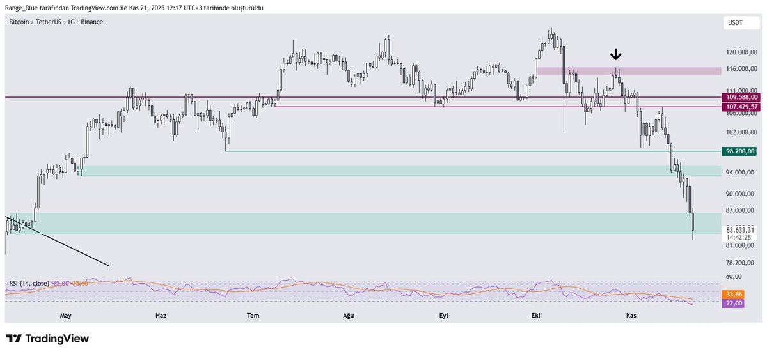Viewport: 767px width, 354px height.
Task: Click the 94.000,00 price axis label
Action: pyautogui.click(x=741, y=172)
